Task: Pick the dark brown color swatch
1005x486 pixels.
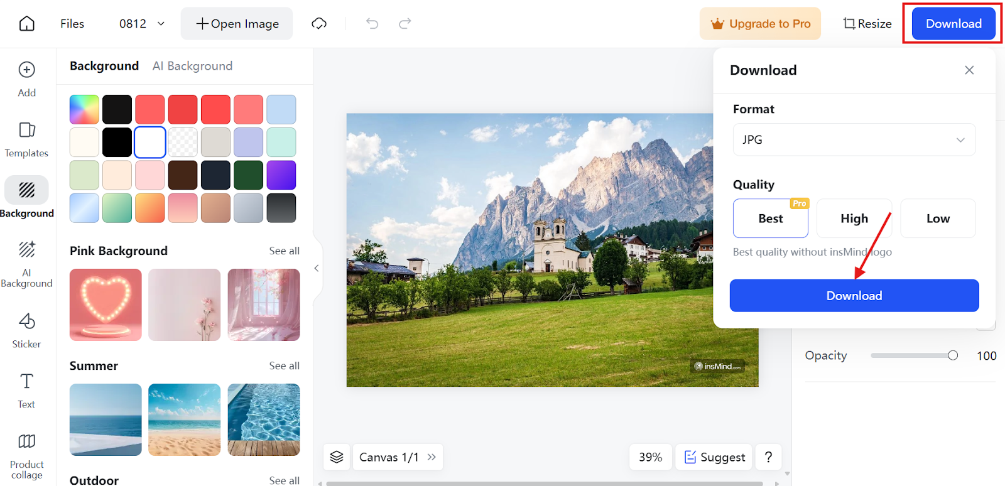Action: click(x=183, y=175)
